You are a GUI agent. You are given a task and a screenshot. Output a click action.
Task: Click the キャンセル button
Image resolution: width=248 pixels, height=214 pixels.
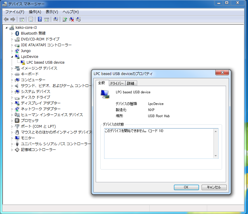tap(214, 187)
